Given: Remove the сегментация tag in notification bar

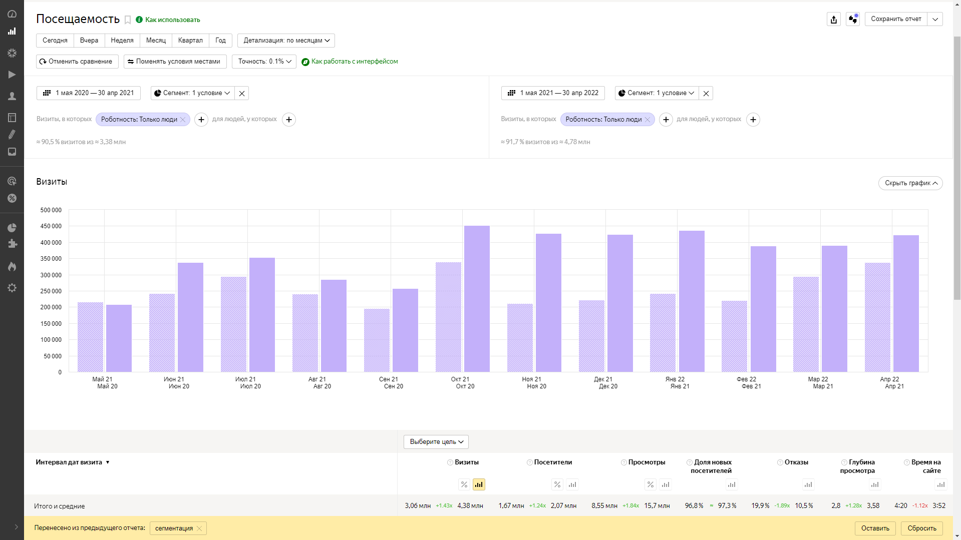Looking at the screenshot, I should [x=199, y=528].
